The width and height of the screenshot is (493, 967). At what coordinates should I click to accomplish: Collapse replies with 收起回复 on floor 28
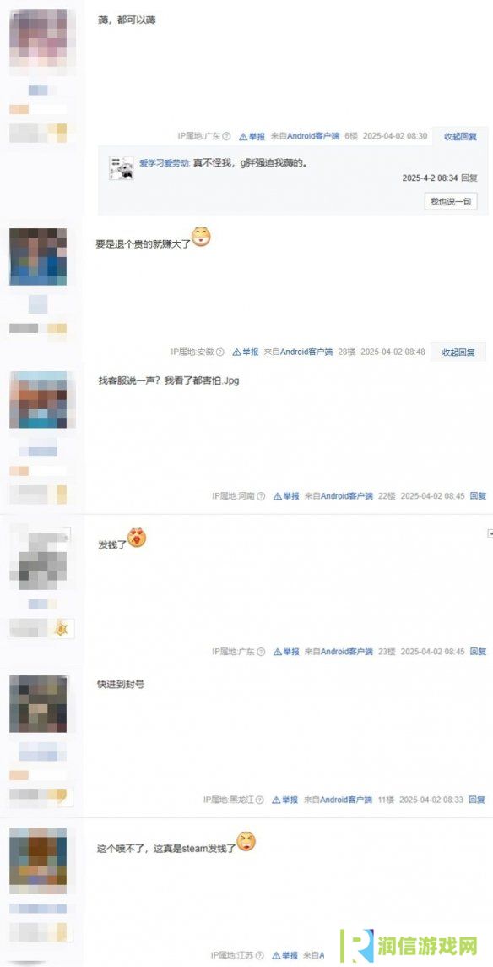(458, 352)
